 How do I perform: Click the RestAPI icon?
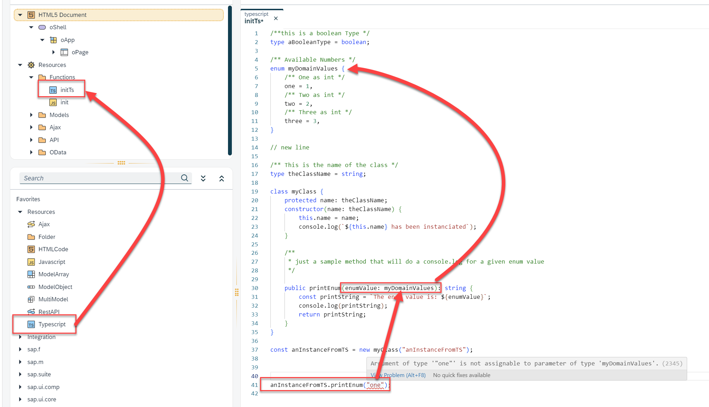coord(31,312)
